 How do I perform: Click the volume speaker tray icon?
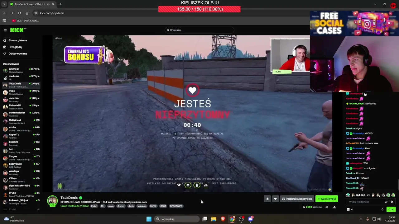379,219
